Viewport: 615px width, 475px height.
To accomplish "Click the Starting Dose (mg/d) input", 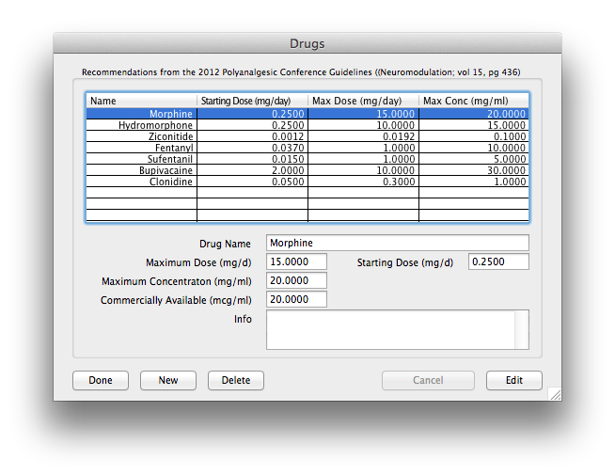I will point(498,261).
